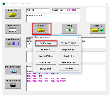Open the Check IC ... option
Screen dimensions: 111x96
[69, 56]
